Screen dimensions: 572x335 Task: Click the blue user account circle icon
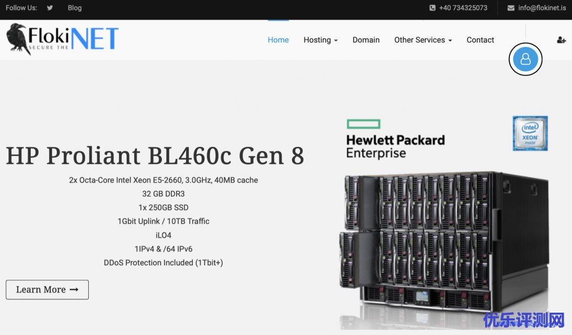click(525, 59)
